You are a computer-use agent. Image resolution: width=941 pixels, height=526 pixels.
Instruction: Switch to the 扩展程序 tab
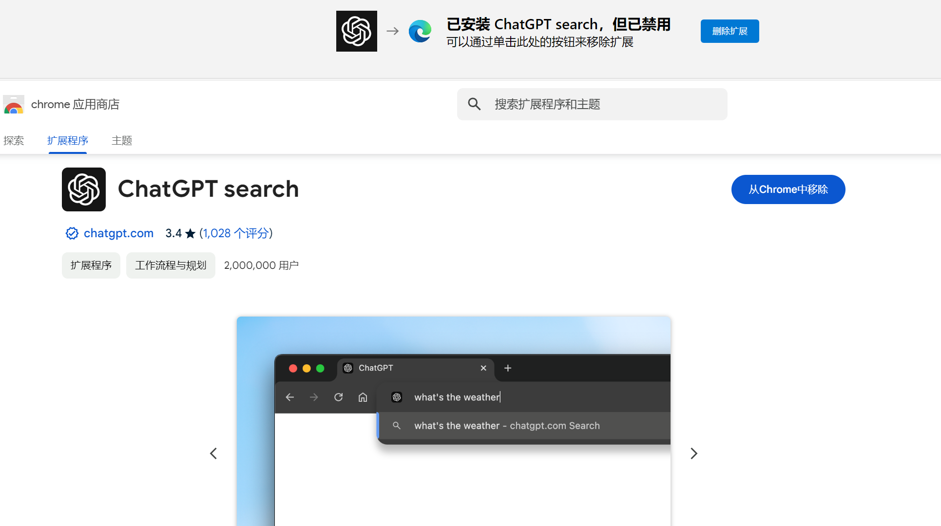[x=68, y=141]
